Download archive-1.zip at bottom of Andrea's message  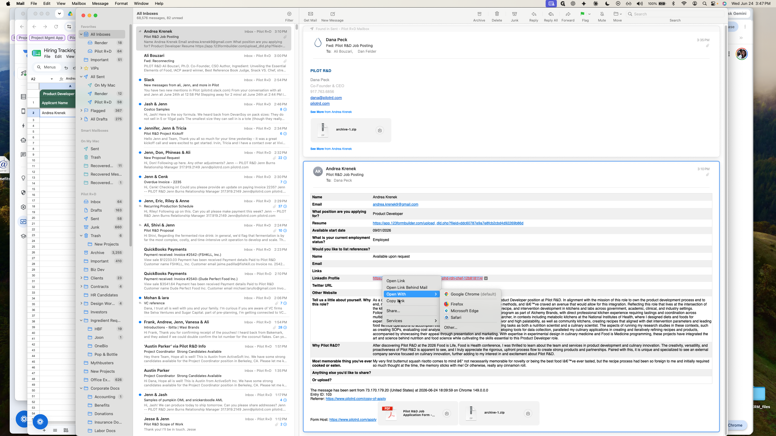tap(528, 413)
